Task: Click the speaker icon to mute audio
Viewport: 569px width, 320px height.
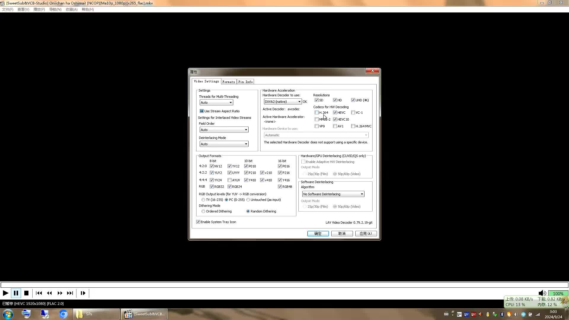Action: (x=542, y=293)
